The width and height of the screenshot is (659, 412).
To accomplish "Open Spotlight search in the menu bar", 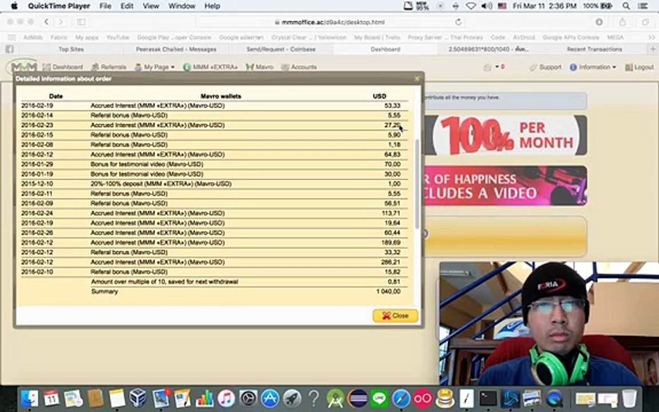I will (x=626, y=6).
